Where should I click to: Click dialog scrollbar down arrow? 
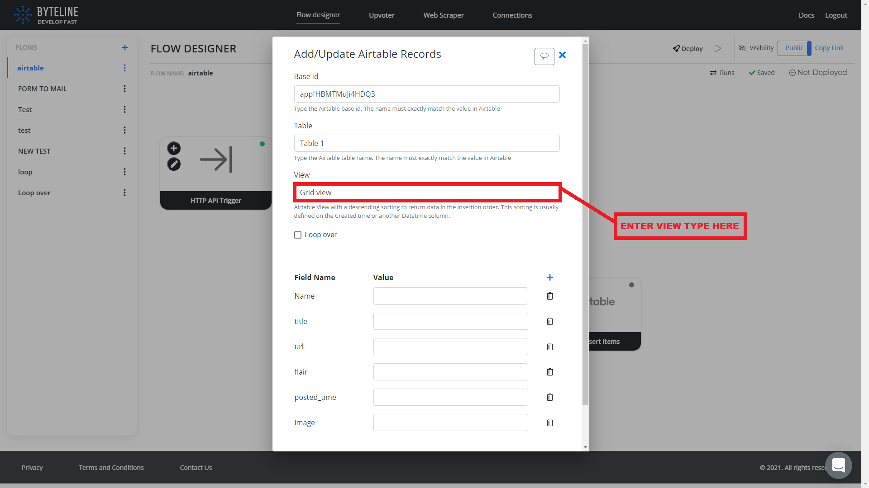pos(585,447)
